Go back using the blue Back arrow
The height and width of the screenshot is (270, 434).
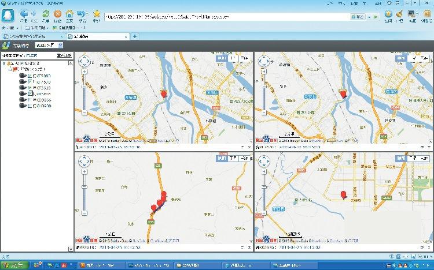pyautogui.click(x=24, y=14)
